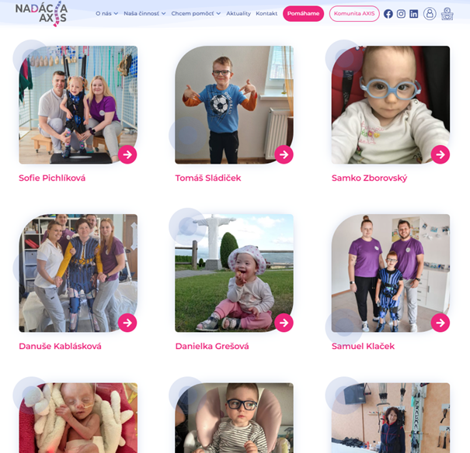The width and height of the screenshot is (470, 453).
Task: Open the LinkedIn icon in header
Action: click(414, 14)
